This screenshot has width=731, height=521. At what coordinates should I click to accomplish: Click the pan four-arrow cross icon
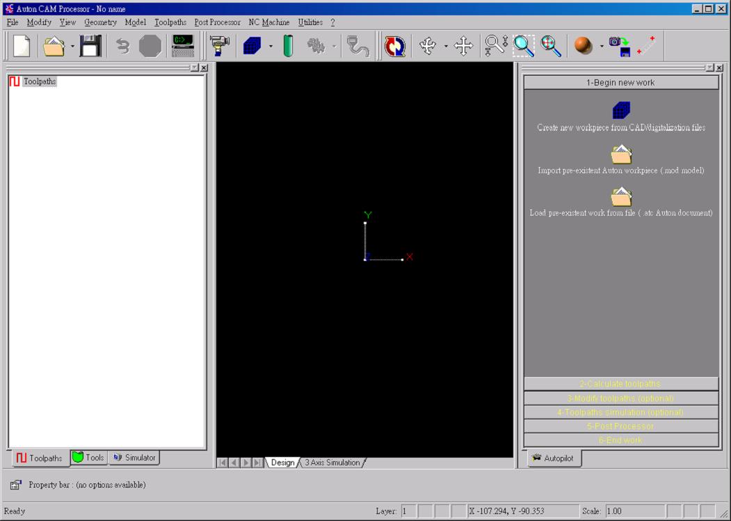pos(463,46)
